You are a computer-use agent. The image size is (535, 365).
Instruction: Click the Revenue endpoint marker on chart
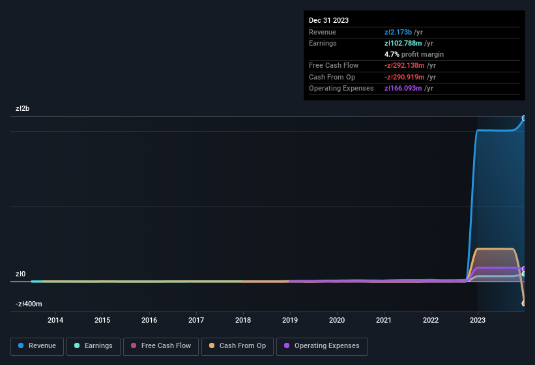(x=524, y=119)
